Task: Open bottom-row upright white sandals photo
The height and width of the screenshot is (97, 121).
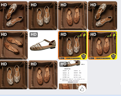Action: pyautogui.click(x=14, y=75)
